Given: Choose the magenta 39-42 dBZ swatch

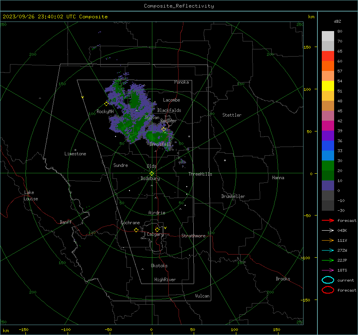Looking at the screenshot, I should [x=328, y=125].
